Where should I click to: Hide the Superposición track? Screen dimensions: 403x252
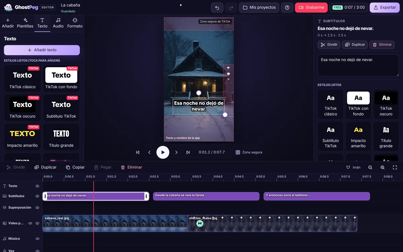point(37,208)
